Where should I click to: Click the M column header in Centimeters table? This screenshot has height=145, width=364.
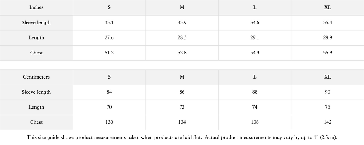point(182,77)
